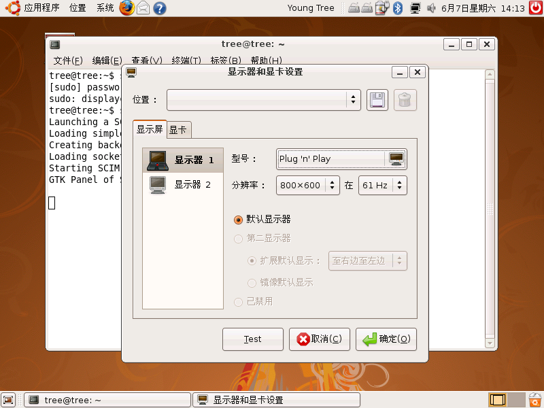Click the terminal scrollbar up arrow
The height and width of the screenshot is (408, 544).
[490, 74]
